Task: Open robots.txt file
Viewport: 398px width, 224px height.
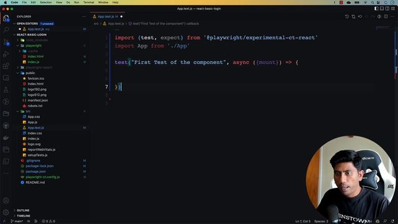Action: pyautogui.click(x=35, y=106)
